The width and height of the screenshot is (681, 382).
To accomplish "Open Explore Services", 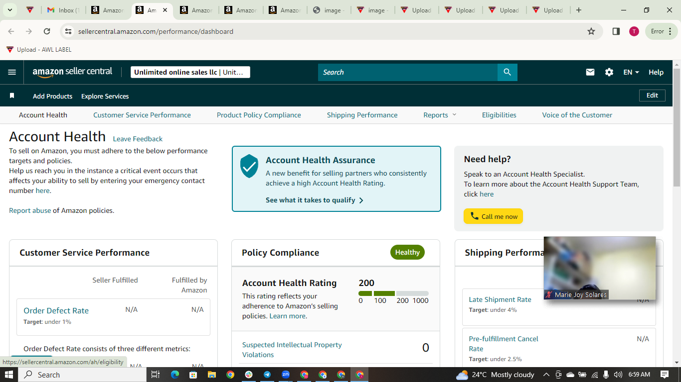I will [105, 96].
